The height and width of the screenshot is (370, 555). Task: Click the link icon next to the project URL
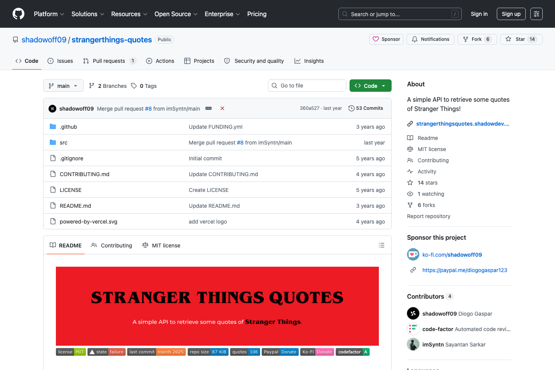point(410,124)
